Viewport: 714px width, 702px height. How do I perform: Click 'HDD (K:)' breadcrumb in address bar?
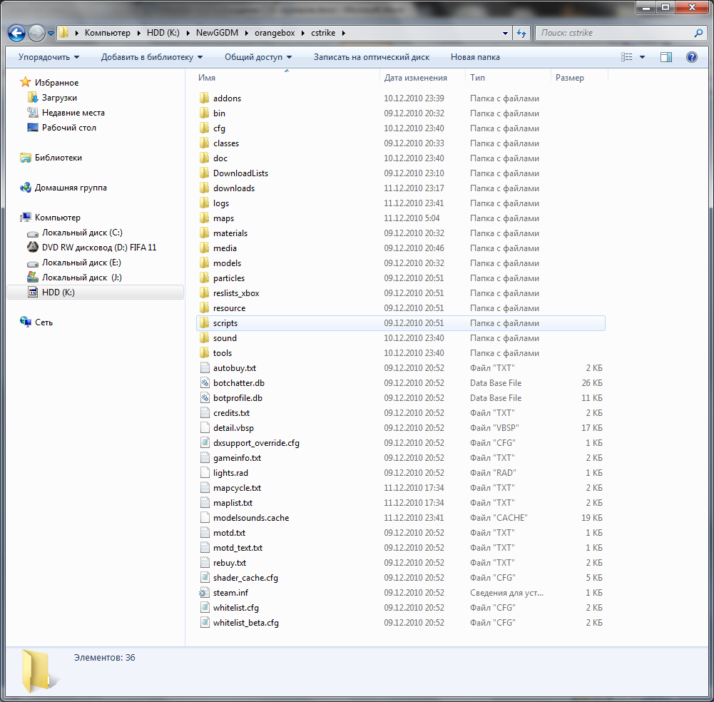point(163,33)
